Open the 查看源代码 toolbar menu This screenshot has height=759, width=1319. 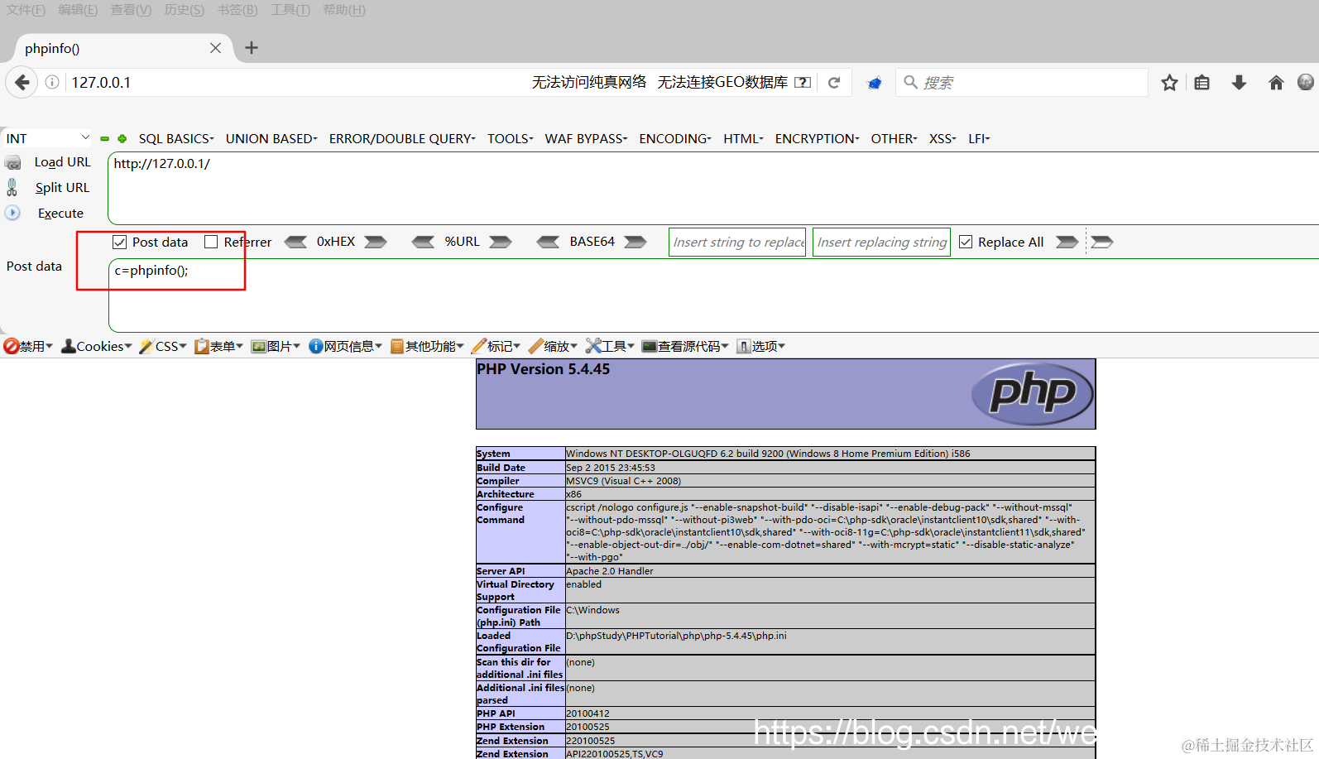685,346
